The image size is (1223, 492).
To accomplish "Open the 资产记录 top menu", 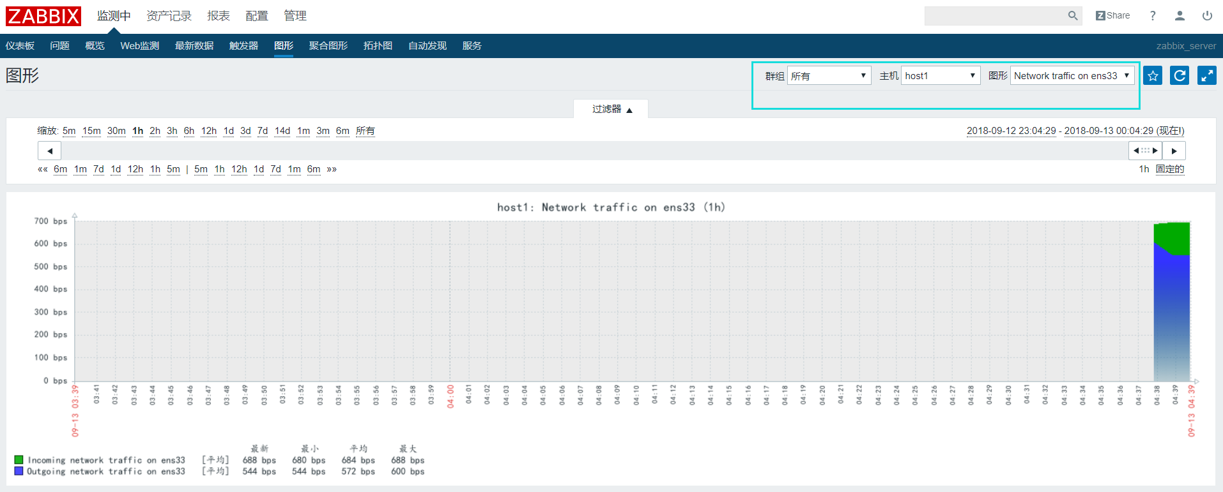I will [169, 16].
